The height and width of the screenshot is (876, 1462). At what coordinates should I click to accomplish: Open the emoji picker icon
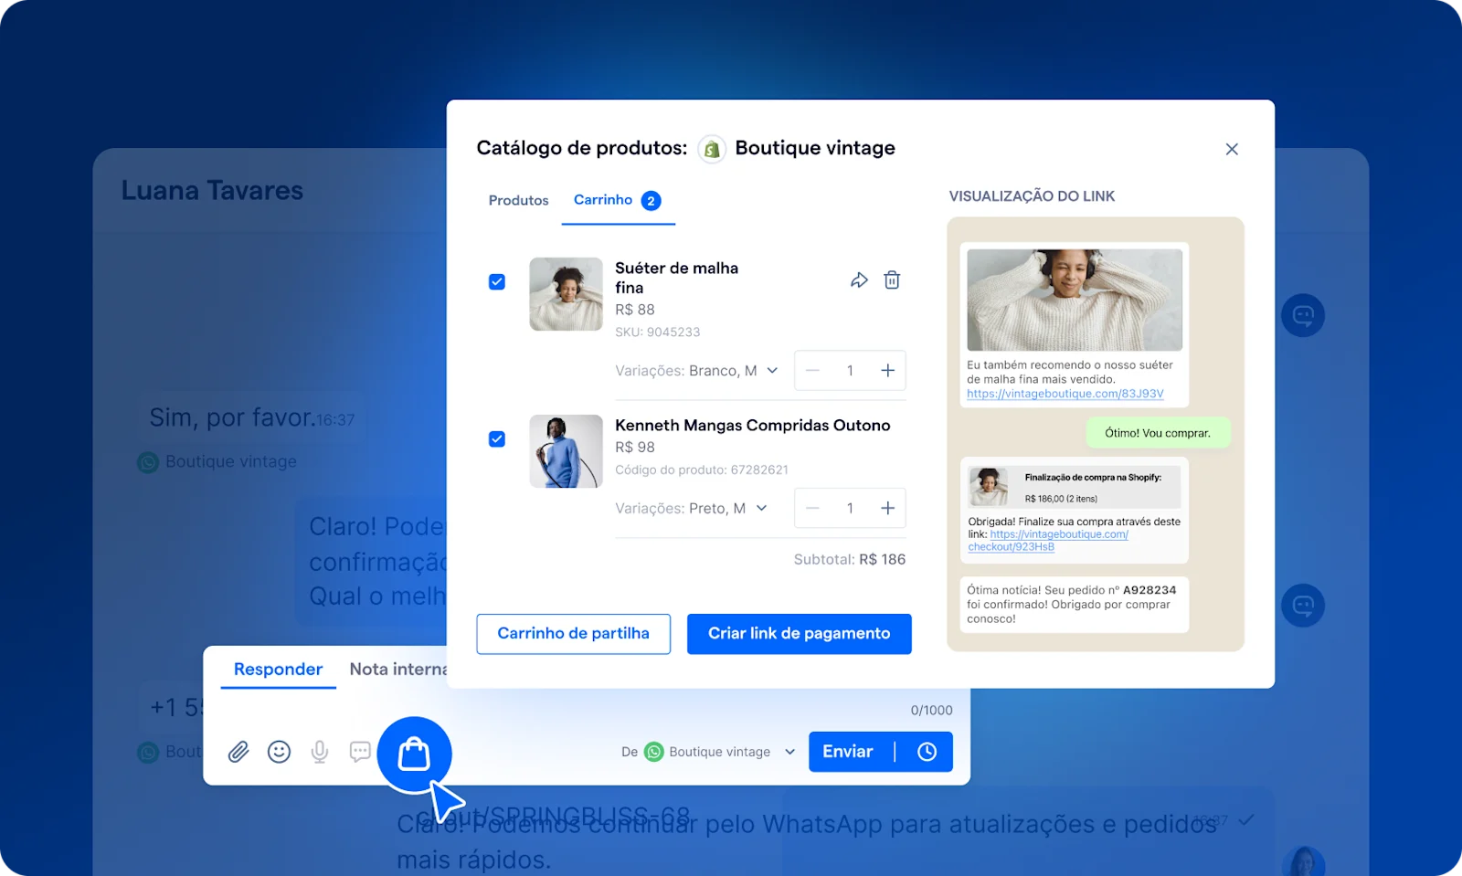(279, 752)
